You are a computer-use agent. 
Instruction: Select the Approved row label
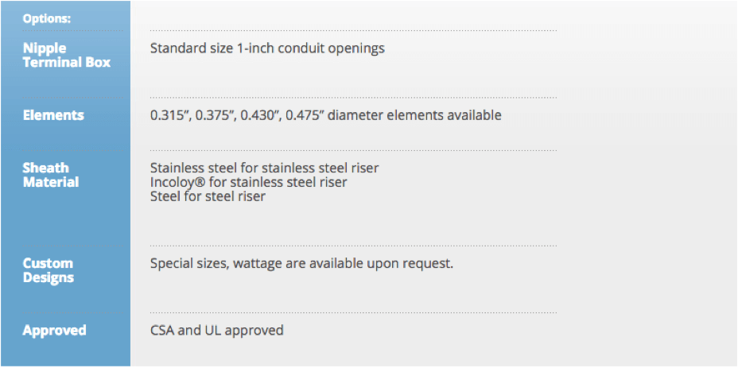click(54, 330)
